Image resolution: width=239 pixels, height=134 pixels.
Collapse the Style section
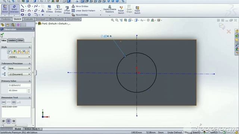point(30,47)
